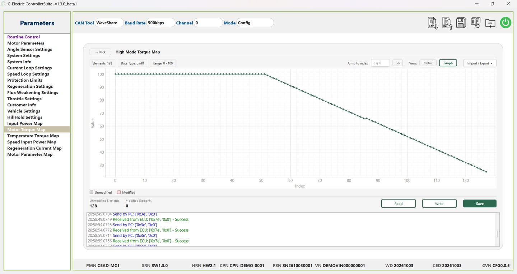
Task: Open Angle Sensor Settings
Action: coord(30,49)
